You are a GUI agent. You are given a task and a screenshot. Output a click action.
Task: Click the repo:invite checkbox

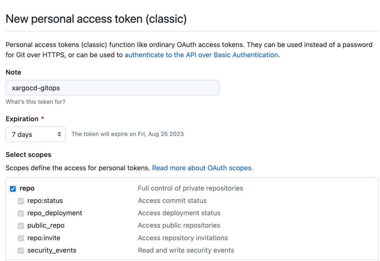(21, 238)
